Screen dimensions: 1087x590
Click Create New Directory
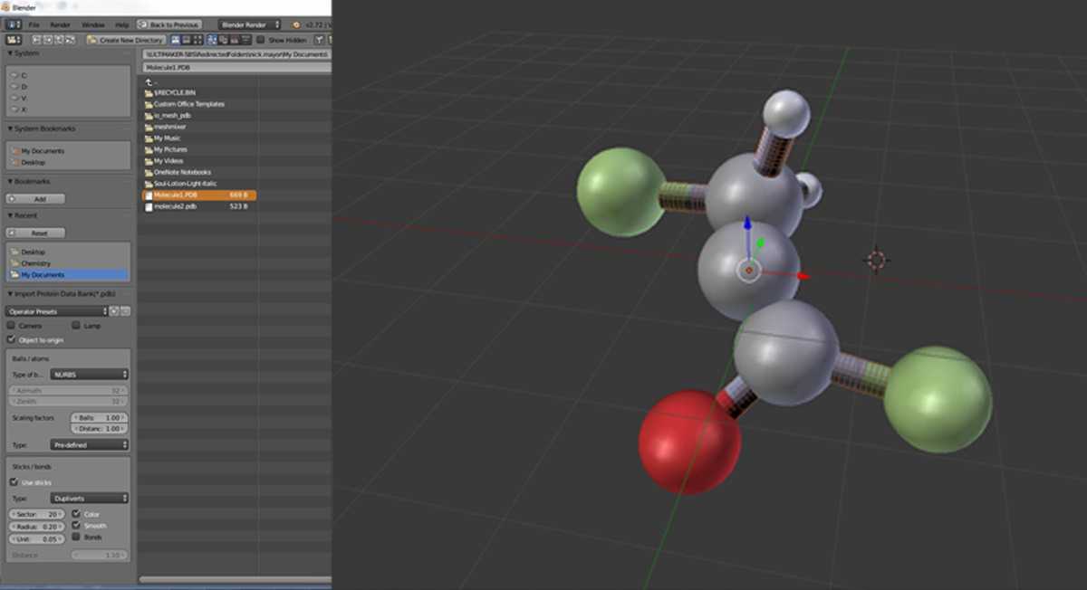coord(126,40)
